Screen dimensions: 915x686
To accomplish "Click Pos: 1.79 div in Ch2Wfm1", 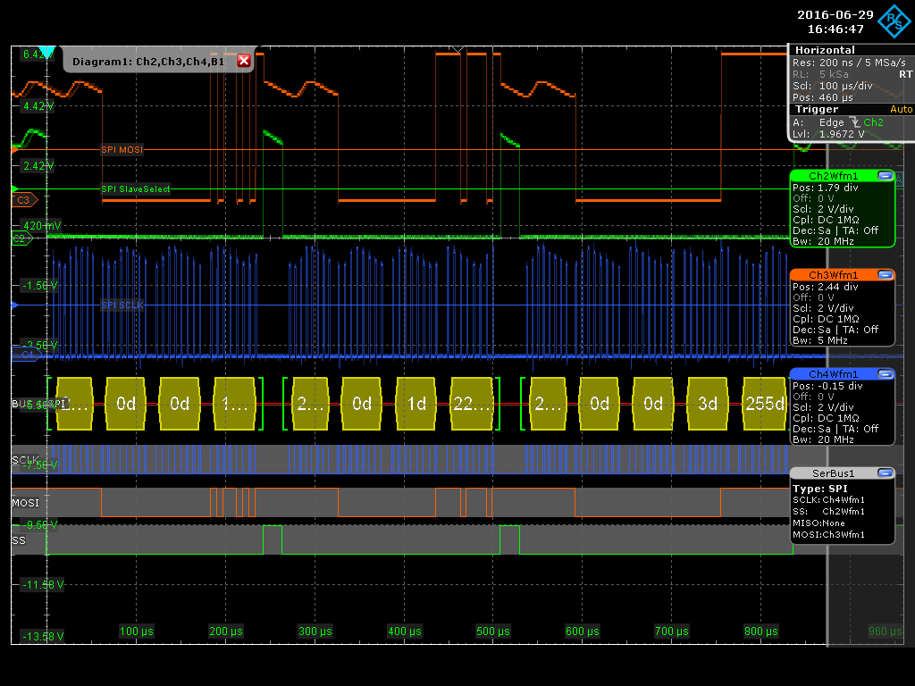I will [825, 188].
